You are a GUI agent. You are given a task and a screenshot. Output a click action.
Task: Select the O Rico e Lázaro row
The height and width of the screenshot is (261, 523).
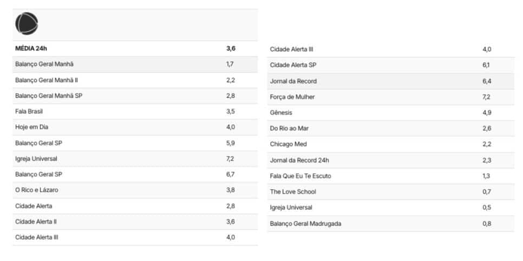[x=135, y=190]
